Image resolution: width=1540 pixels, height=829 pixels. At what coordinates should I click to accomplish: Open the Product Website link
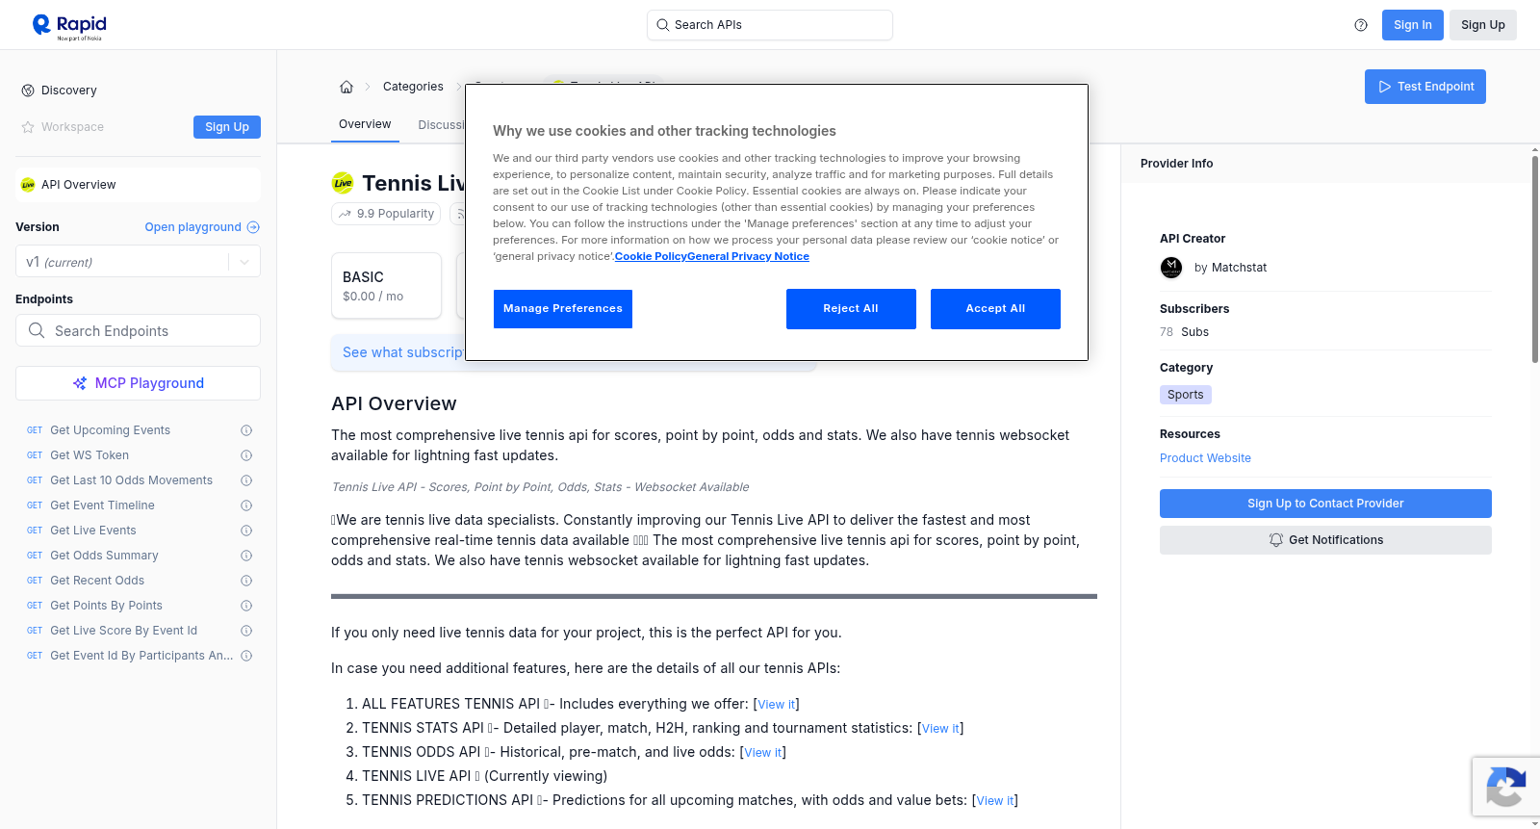click(1205, 458)
